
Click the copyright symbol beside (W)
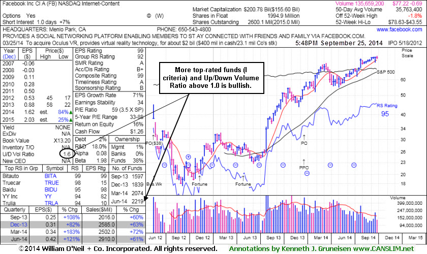coord(149,16)
